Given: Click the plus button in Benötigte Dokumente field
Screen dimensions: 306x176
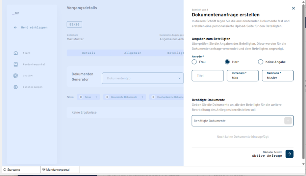Looking at the screenshot, I should (288, 121).
